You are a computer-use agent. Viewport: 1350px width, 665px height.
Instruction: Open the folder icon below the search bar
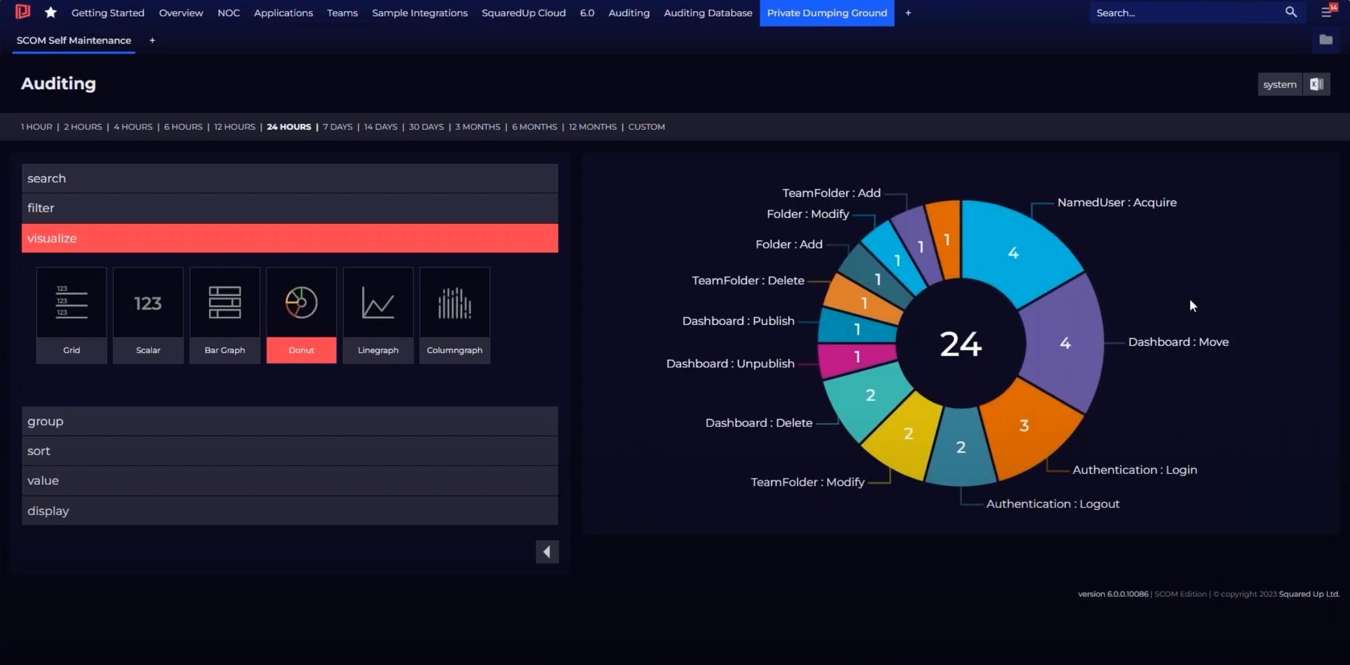point(1327,40)
